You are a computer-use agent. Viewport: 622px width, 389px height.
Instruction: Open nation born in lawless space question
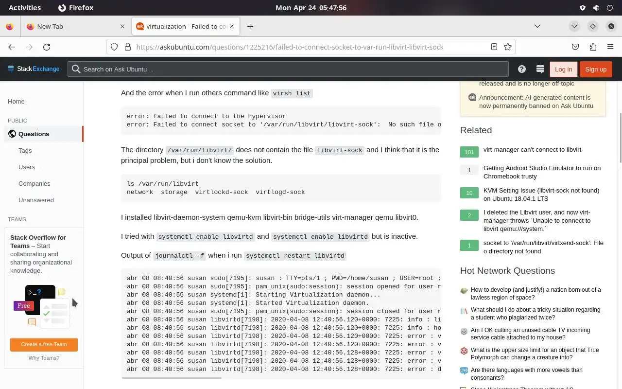[x=536, y=294]
